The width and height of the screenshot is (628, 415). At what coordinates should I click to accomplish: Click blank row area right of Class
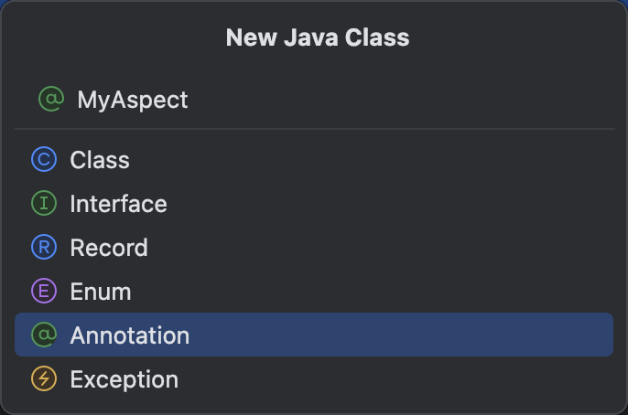coord(372,160)
